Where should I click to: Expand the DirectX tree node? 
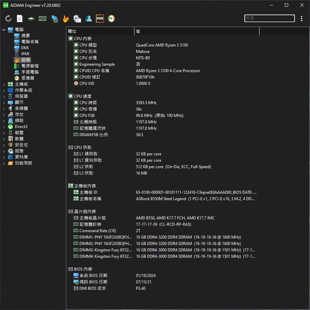4,126
